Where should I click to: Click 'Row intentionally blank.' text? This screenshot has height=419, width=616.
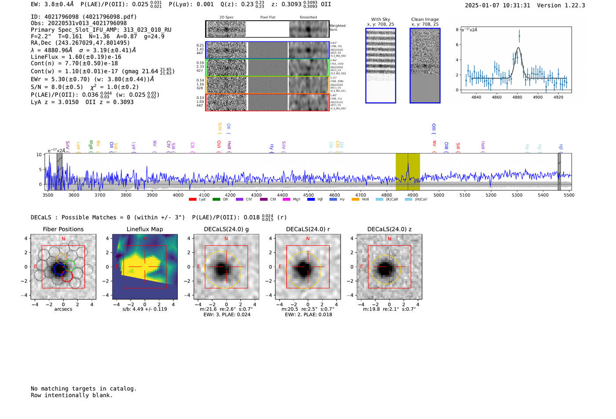pos(72,395)
